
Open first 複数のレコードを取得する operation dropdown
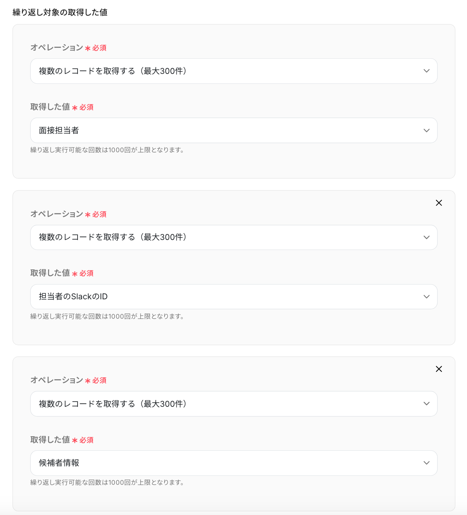click(x=234, y=71)
